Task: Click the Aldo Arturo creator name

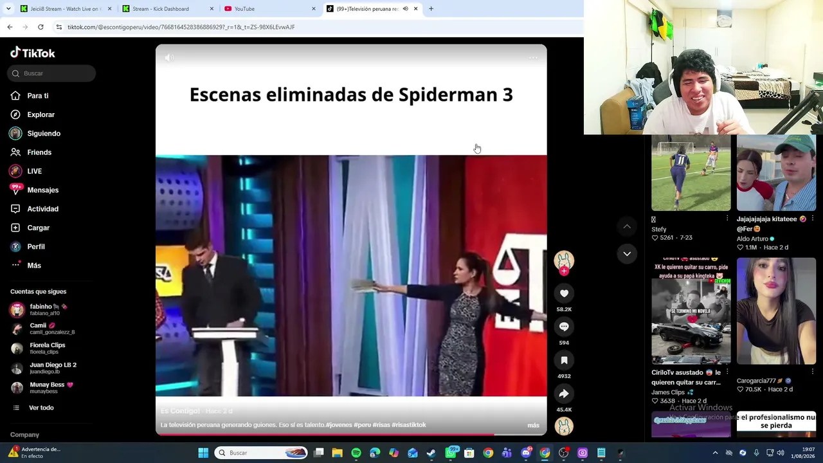Action: coord(752,239)
